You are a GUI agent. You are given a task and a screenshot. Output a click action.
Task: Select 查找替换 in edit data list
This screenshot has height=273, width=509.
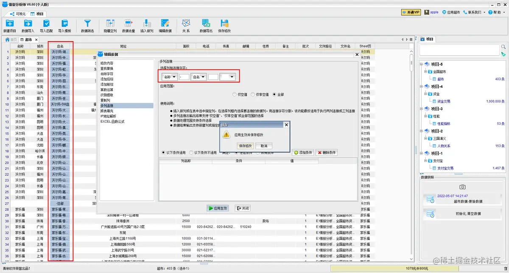(x=107, y=68)
